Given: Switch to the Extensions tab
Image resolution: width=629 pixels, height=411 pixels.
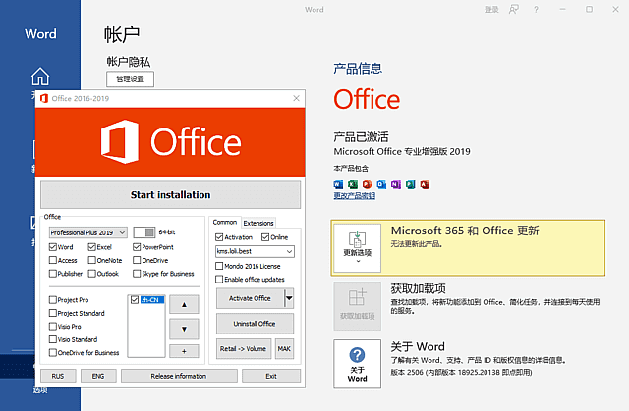Looking at the screenshot, I should 258,223.
